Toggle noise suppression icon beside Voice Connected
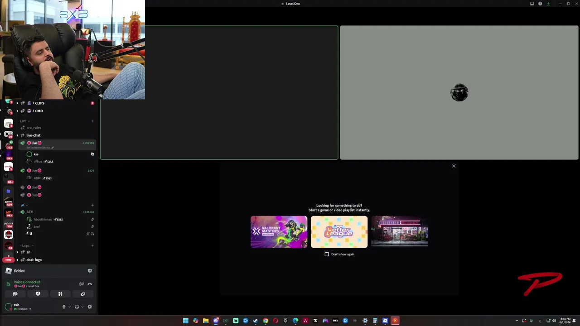580x326 pixels. [82, 284]
